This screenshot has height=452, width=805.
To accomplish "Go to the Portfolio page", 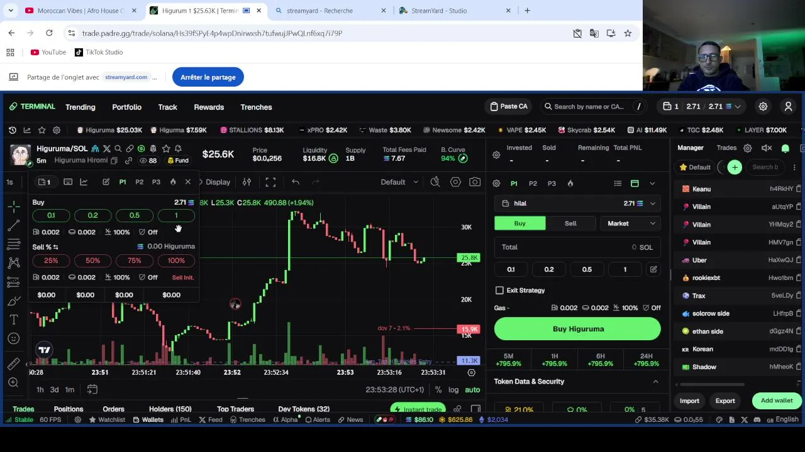I will tap(126, 107).
